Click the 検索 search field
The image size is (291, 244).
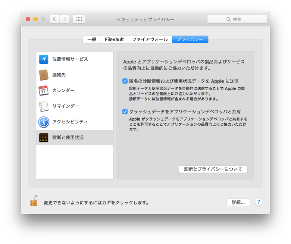point(237,19)
